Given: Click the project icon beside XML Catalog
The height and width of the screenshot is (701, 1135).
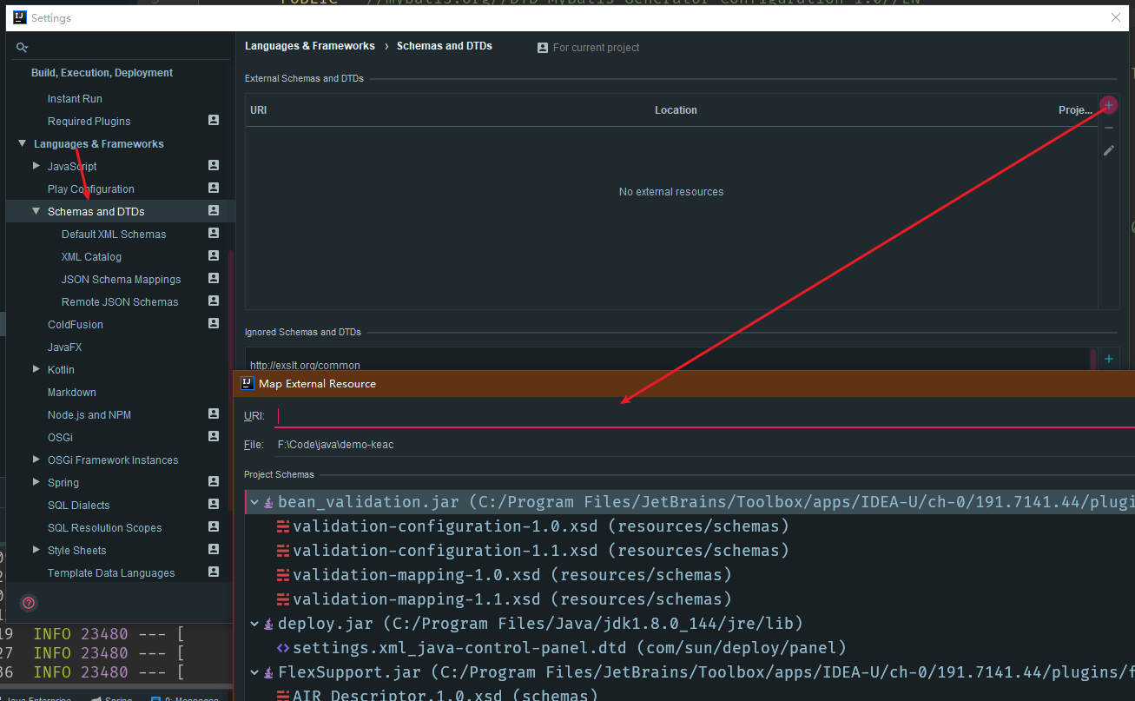Looking at the screenshot, I should [214, 255].
